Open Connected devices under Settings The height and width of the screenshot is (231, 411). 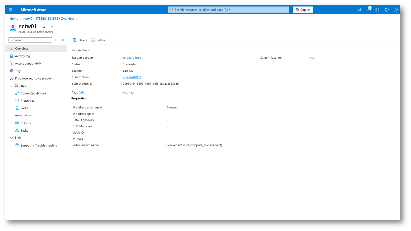click(x=33, y=93)
